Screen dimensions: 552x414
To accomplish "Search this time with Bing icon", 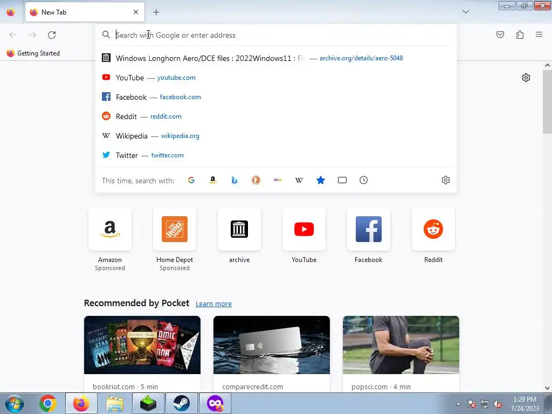I will [234, 180].
